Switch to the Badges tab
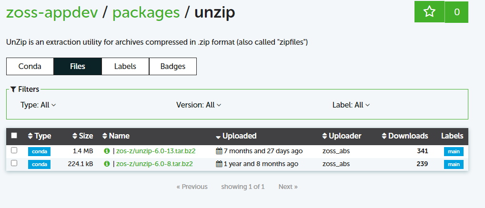Viewport: 485px width, 208px height. (173, 67)
